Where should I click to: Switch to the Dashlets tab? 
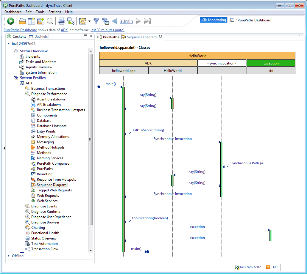(38, 37)
